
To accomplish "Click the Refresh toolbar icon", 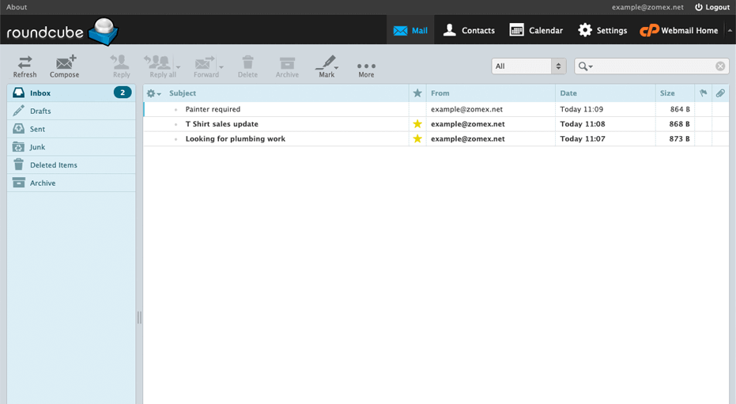I will point(25,66).
